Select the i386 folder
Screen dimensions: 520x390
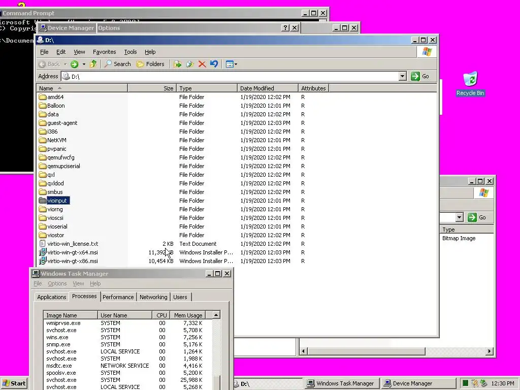[x=48, y=132]
